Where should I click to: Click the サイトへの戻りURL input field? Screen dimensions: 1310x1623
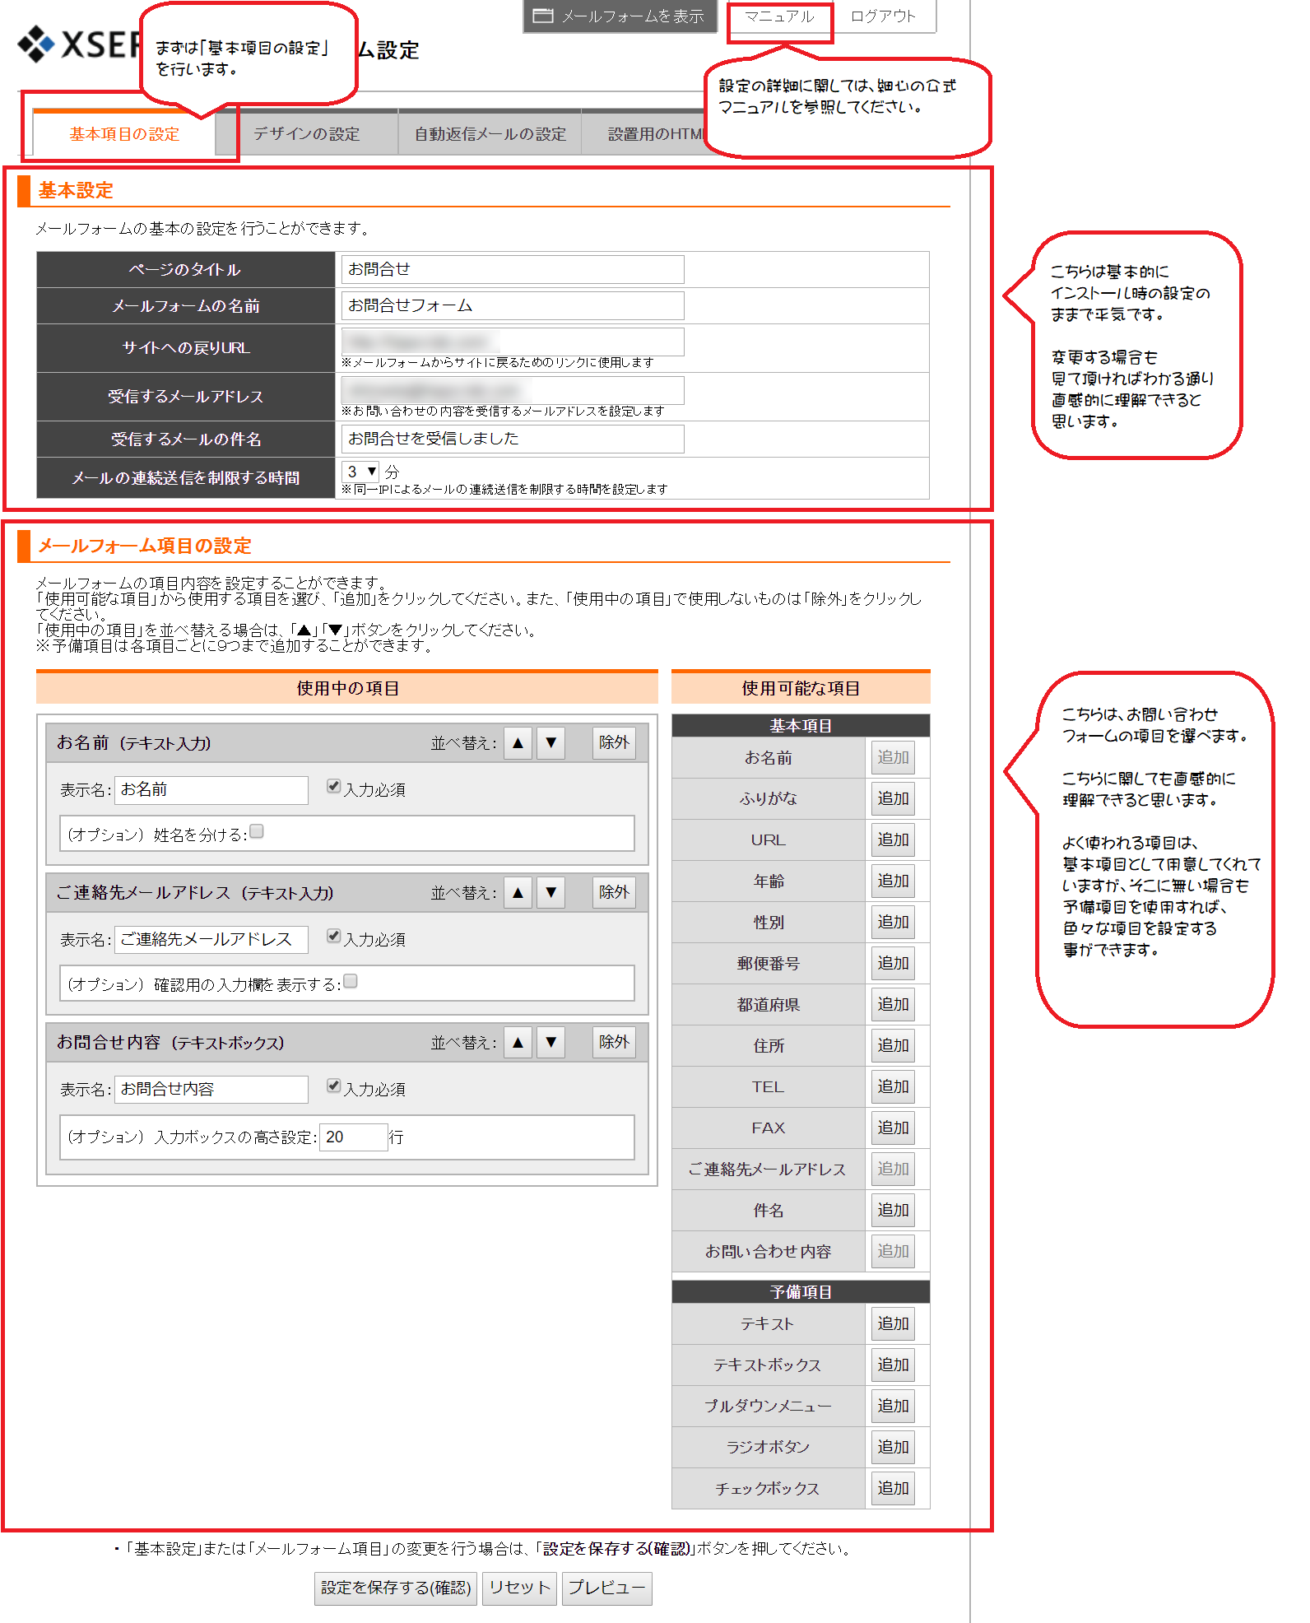click(513, 342)
